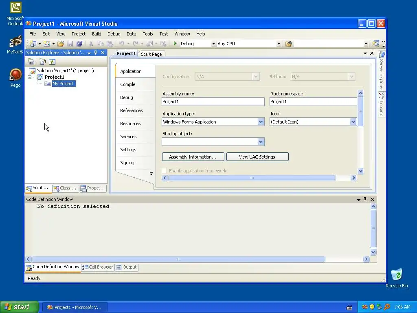Screen dimensions: 417x313
Task: Close the active Project1 document tab
Action: click(x=372, y=53)
